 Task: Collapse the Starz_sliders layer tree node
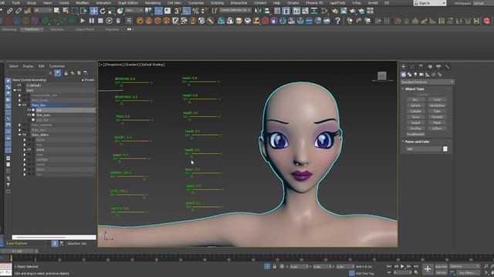[x=19, y=135]
